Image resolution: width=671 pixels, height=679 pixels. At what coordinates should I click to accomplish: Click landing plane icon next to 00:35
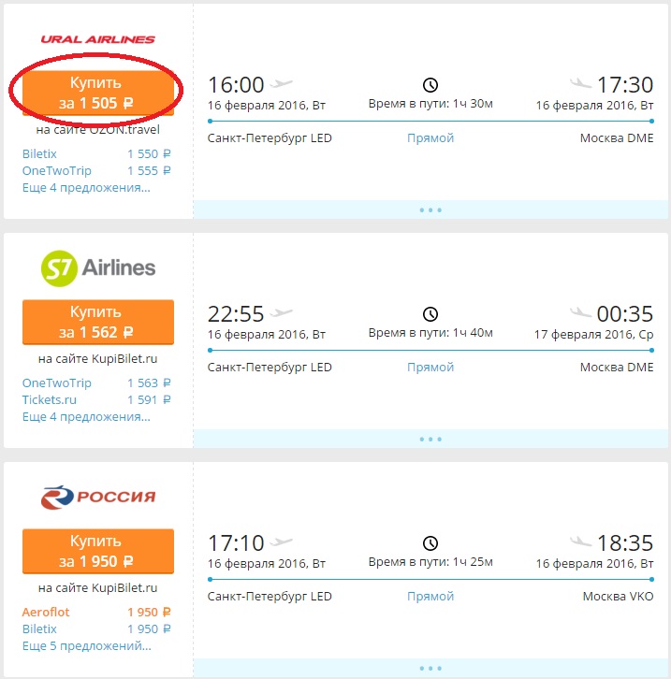click(x=581, y=313)
